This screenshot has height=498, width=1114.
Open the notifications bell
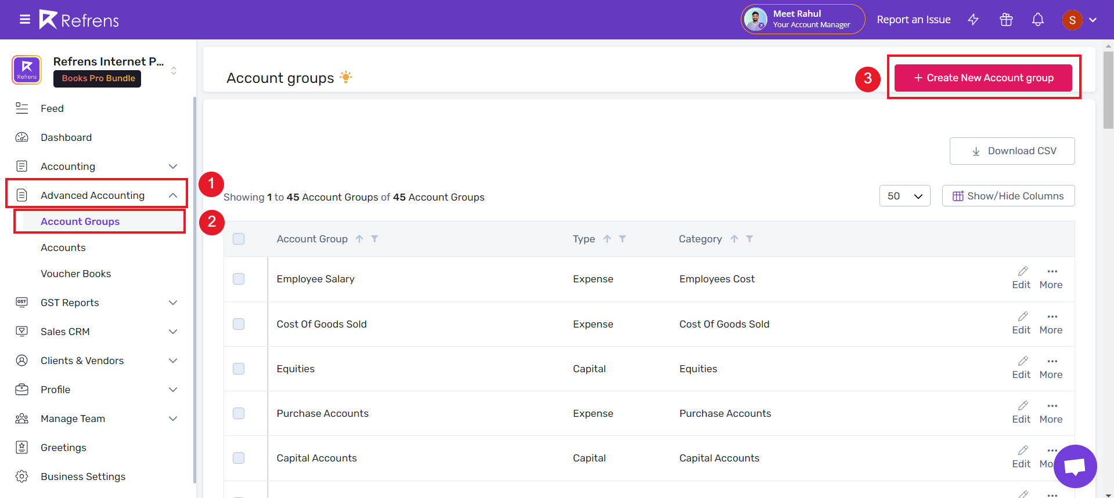[x=1038, y=20]
